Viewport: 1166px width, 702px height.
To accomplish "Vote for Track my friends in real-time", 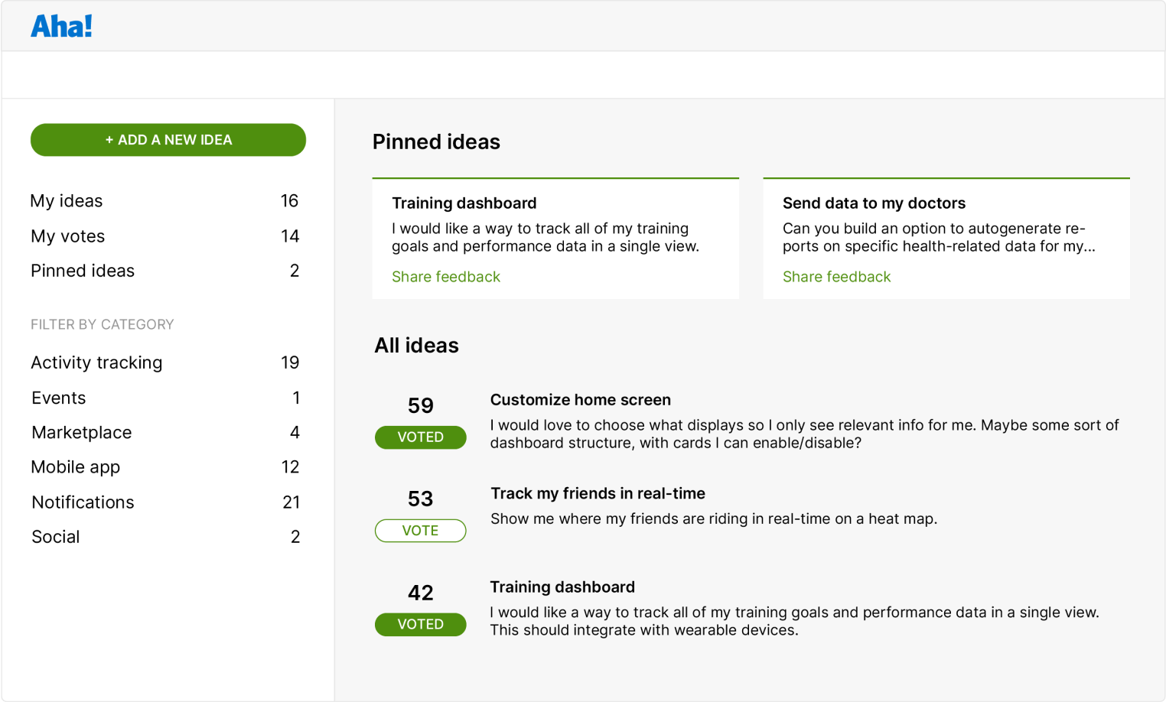I will pyautogui.click(x=420, y=530).
